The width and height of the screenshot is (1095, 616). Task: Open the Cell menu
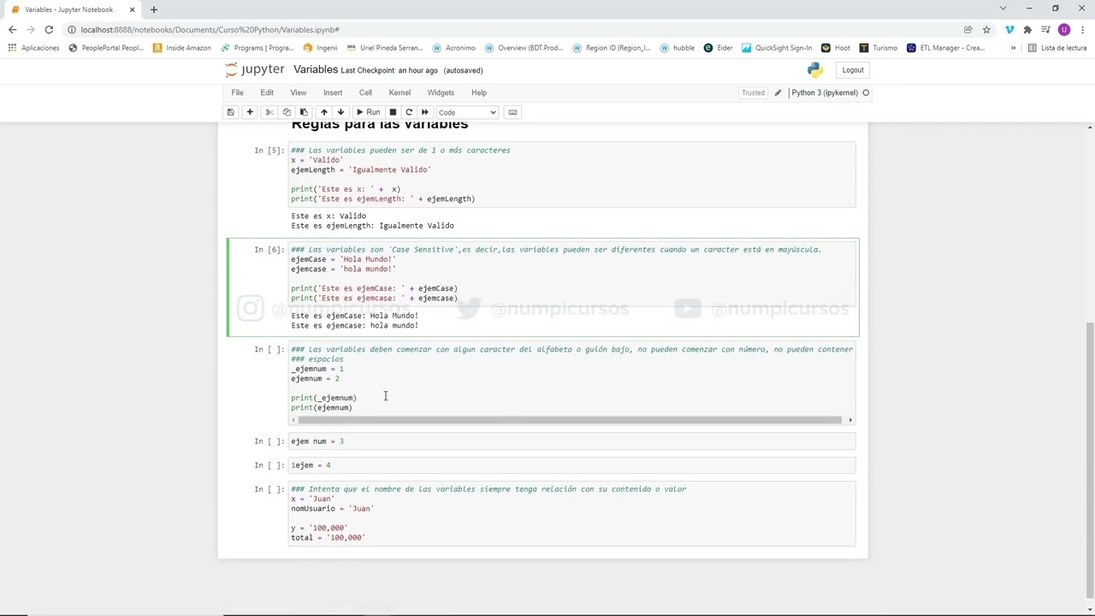point(365,92)
